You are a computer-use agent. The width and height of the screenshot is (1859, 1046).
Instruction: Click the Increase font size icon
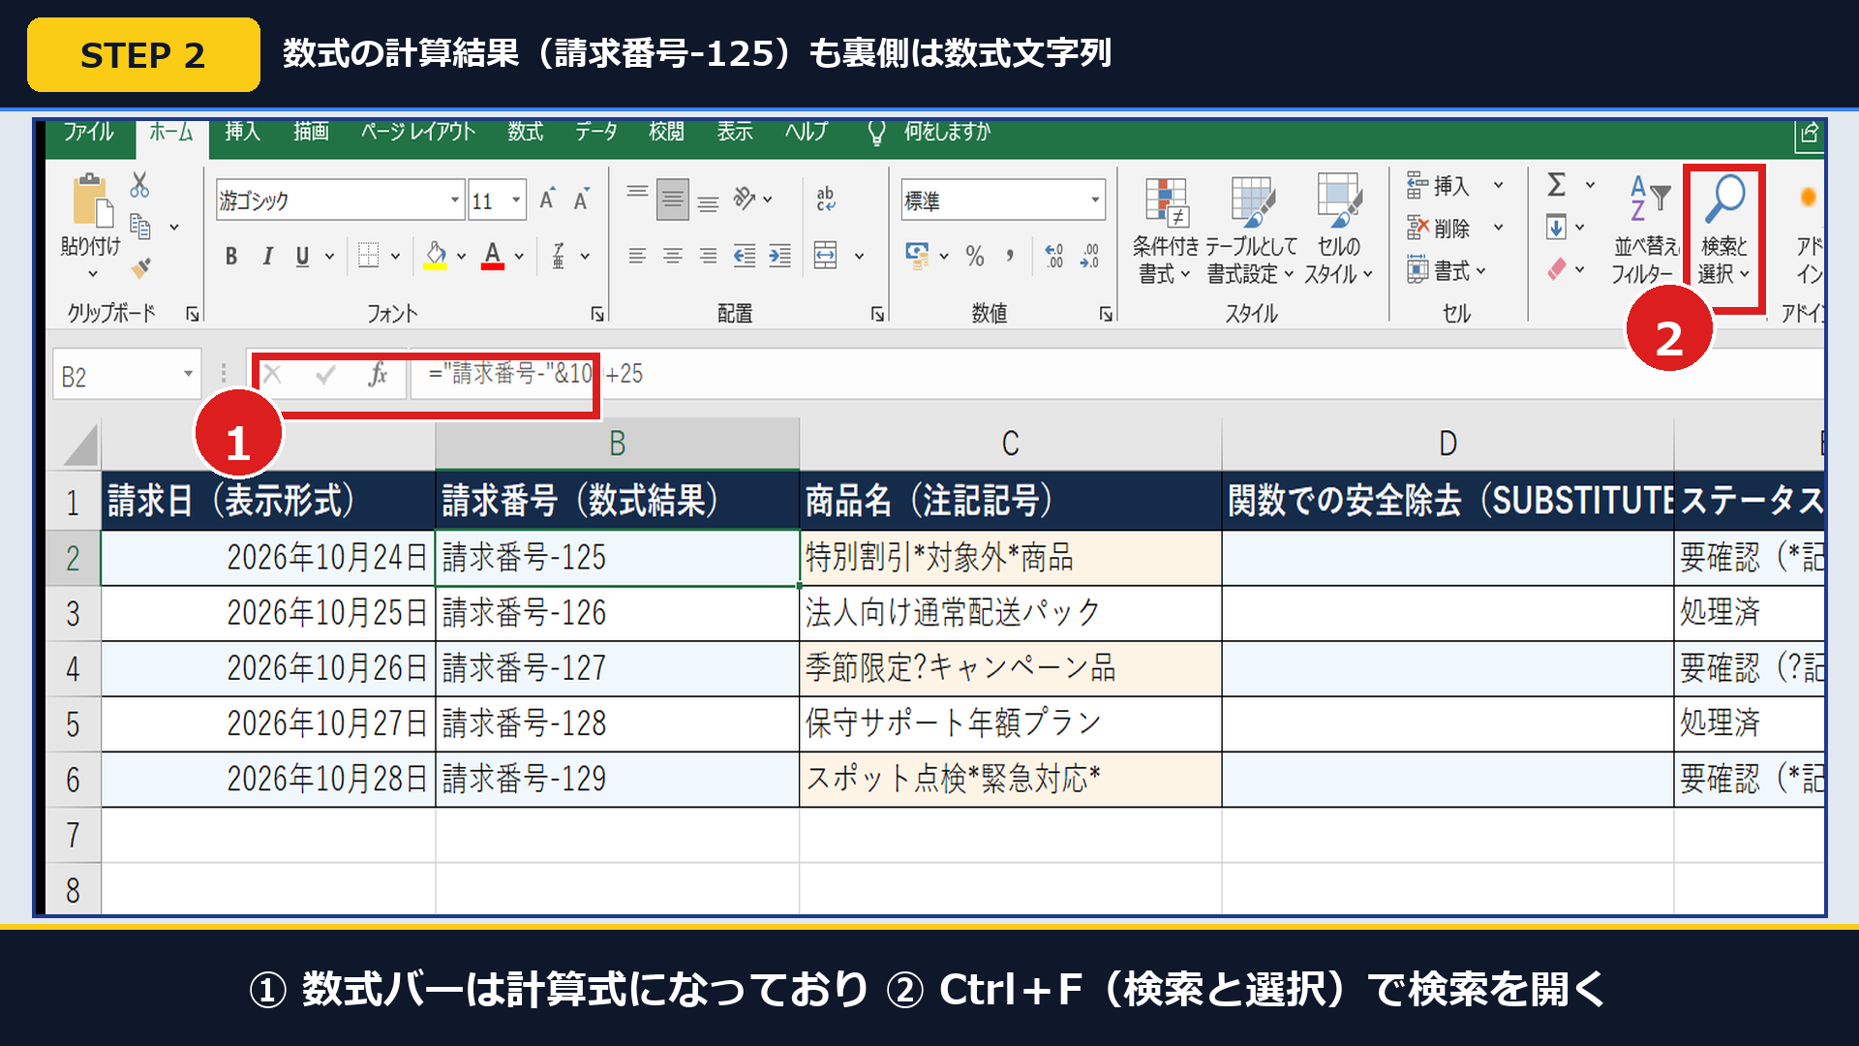pyautogui.click(x=547, y=200)
